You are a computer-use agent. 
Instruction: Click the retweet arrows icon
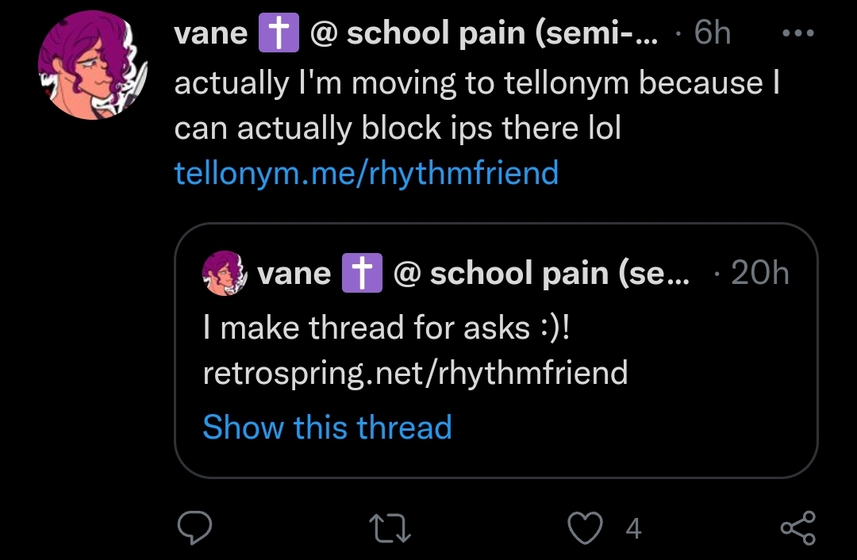click(x=390, y=527)
